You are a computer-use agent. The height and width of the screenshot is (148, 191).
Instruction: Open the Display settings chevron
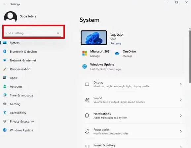pos(181,84)
